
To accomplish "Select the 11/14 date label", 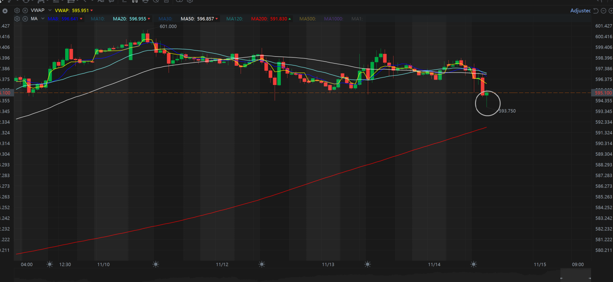I will [x=434, y=265].
